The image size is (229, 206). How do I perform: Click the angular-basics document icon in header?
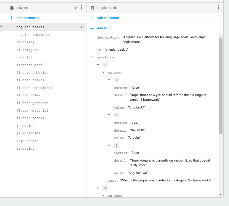click(x=92, y=8)
